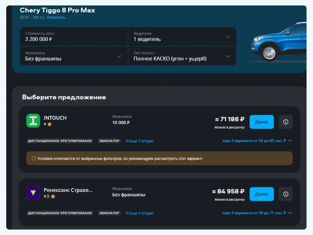Click 'Без франшизы' in Ренессанс offer
The width and height of the screenshot is (313, 235).
click(x=129, y=195)
